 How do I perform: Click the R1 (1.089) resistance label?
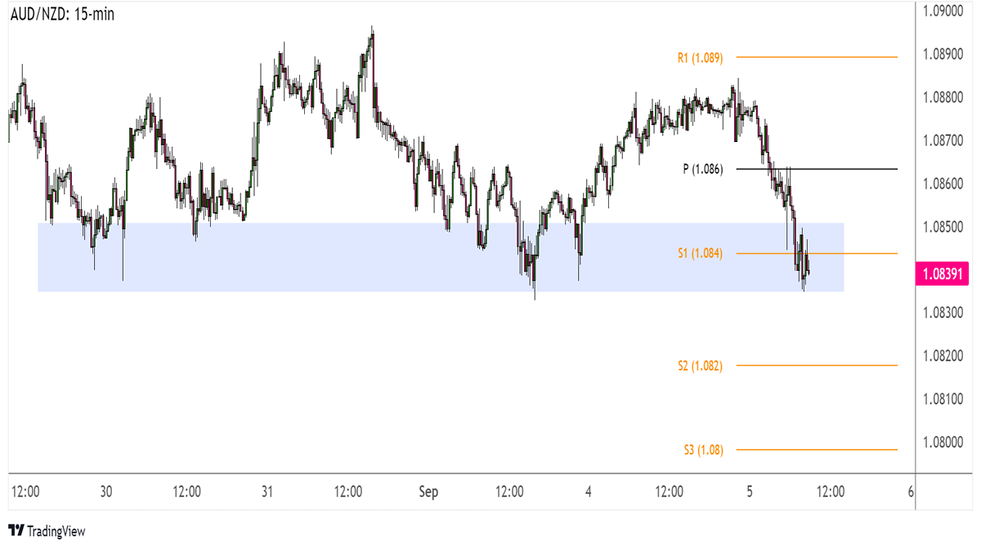coord(699,57)
